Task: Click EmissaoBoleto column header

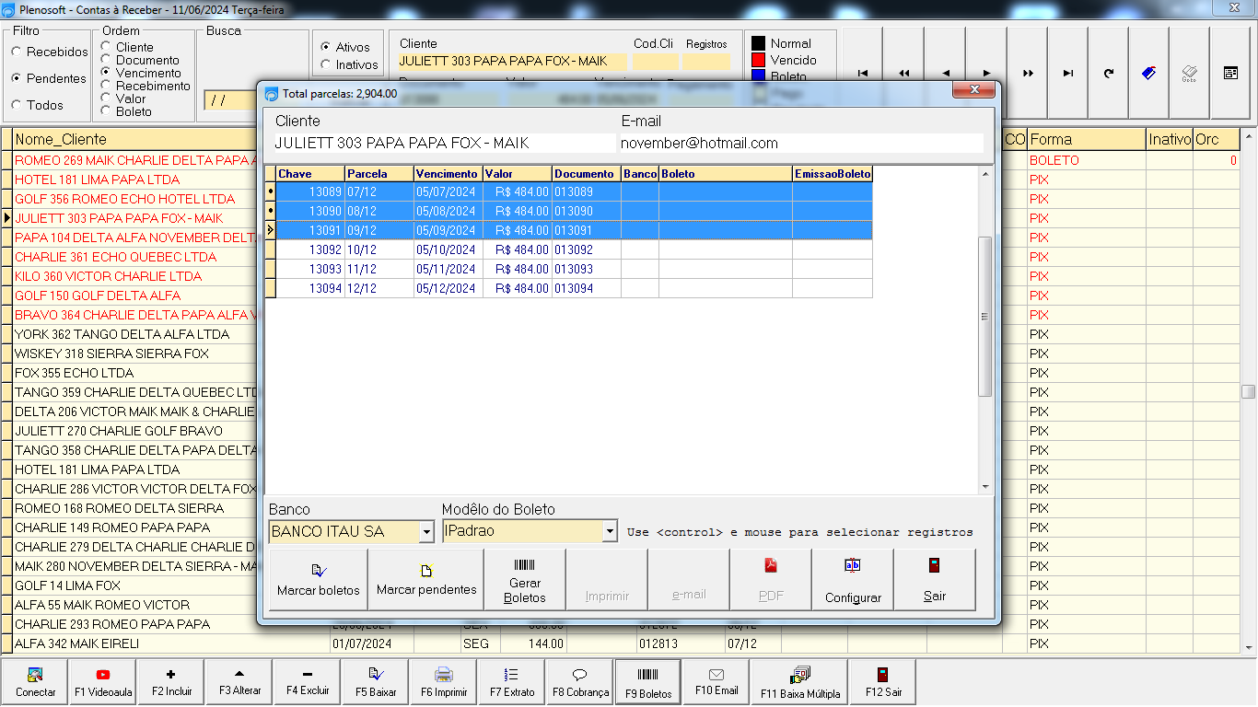Action: point(833,174)
